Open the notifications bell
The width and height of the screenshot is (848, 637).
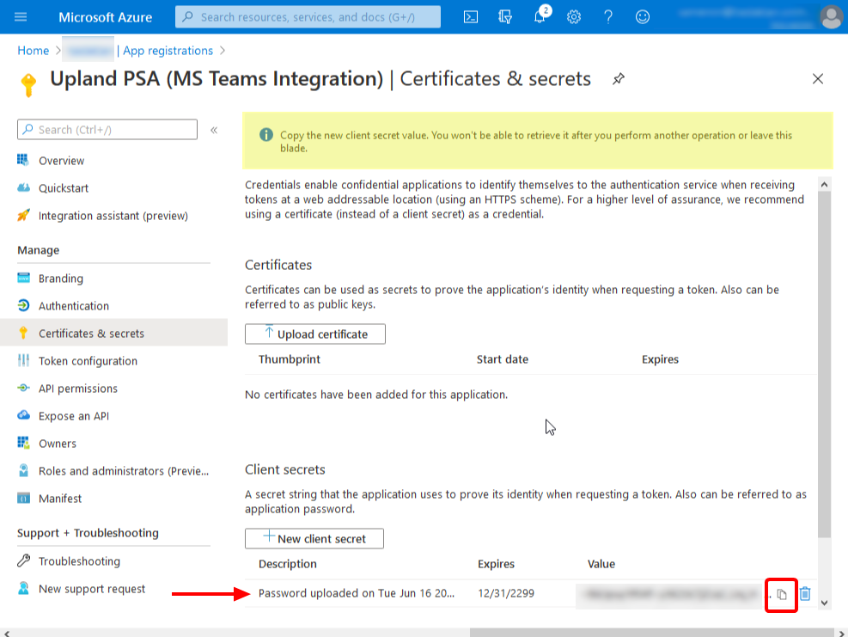(540, 17)
